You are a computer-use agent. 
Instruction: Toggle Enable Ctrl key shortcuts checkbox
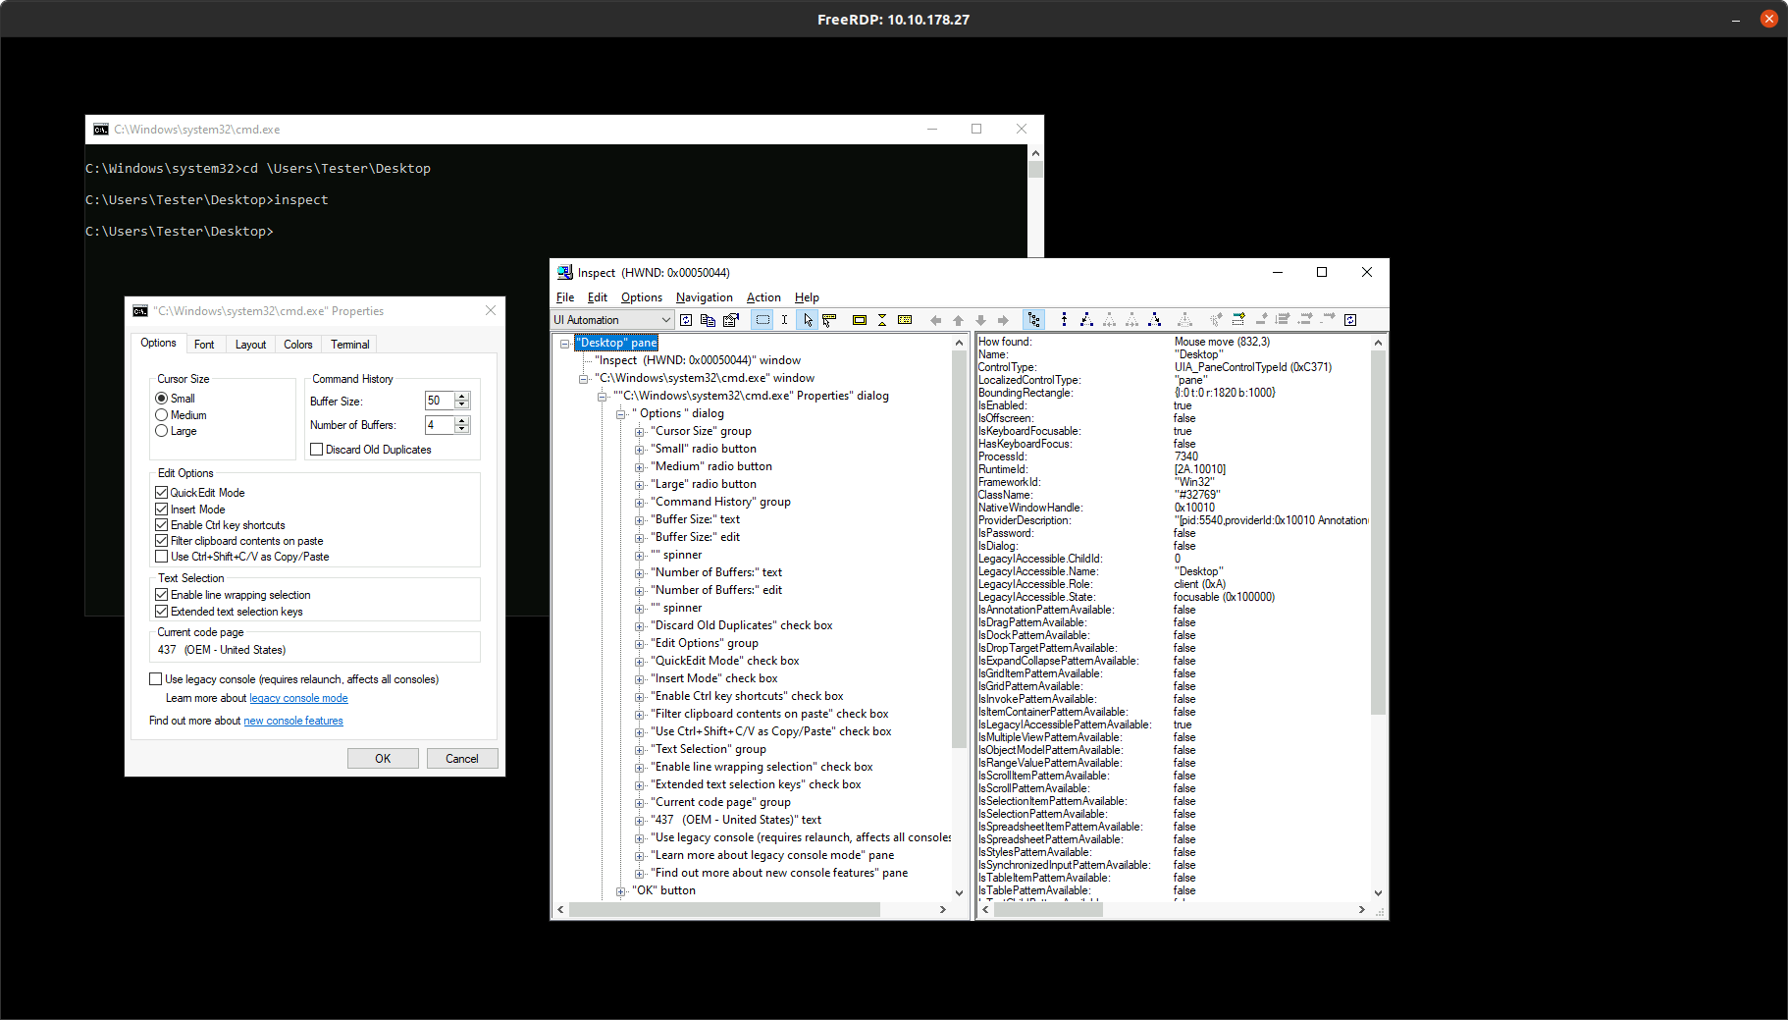pos(161,525)
